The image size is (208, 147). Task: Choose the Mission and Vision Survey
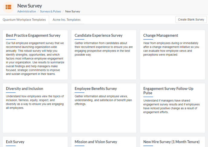click(104, 142)
